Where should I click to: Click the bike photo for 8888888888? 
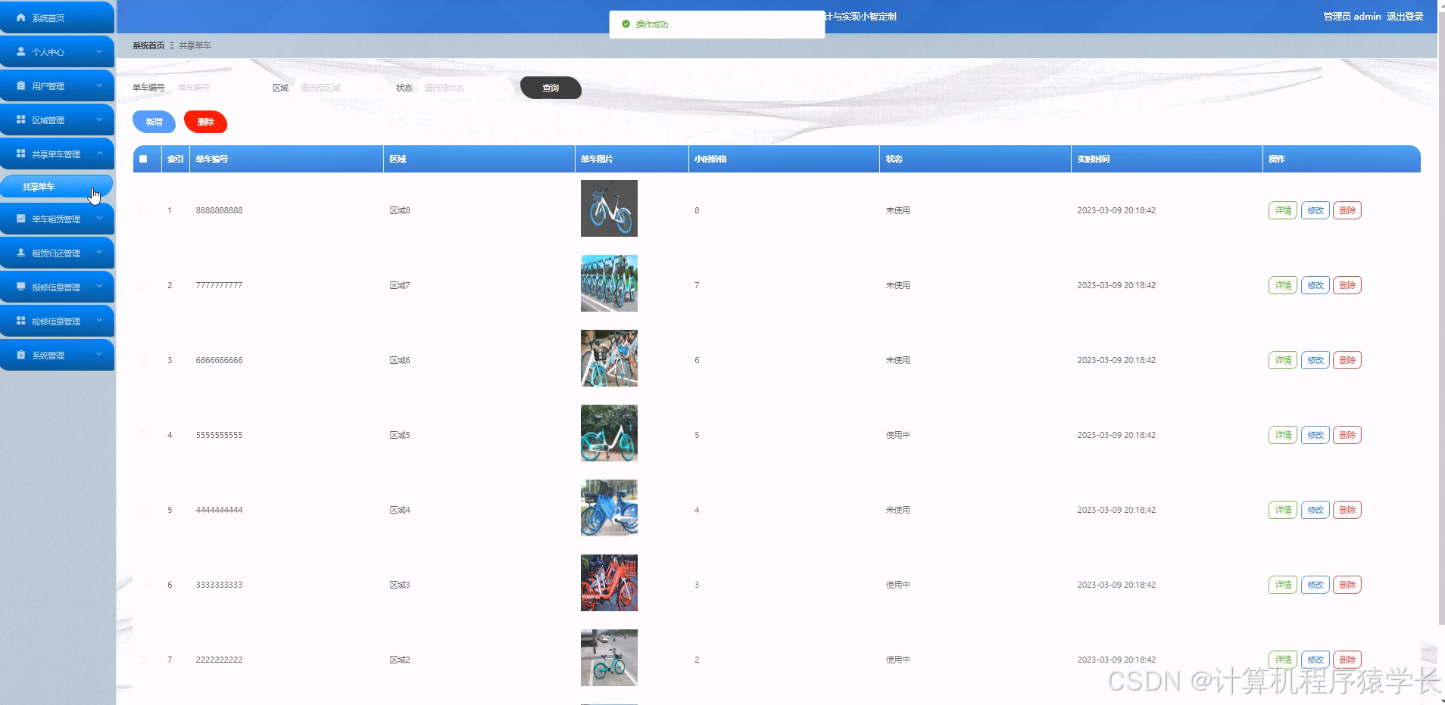click(609, 208)
